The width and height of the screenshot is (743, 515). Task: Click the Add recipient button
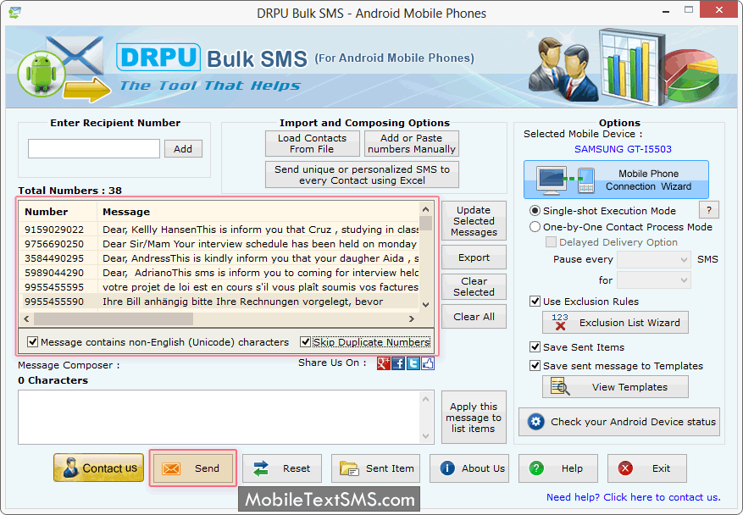pyautogui.click(x=183, y=149)
